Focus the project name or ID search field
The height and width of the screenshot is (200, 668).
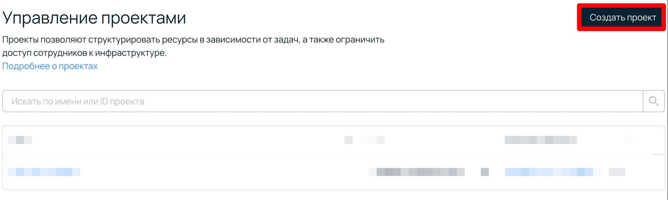[x=323, y=101]
